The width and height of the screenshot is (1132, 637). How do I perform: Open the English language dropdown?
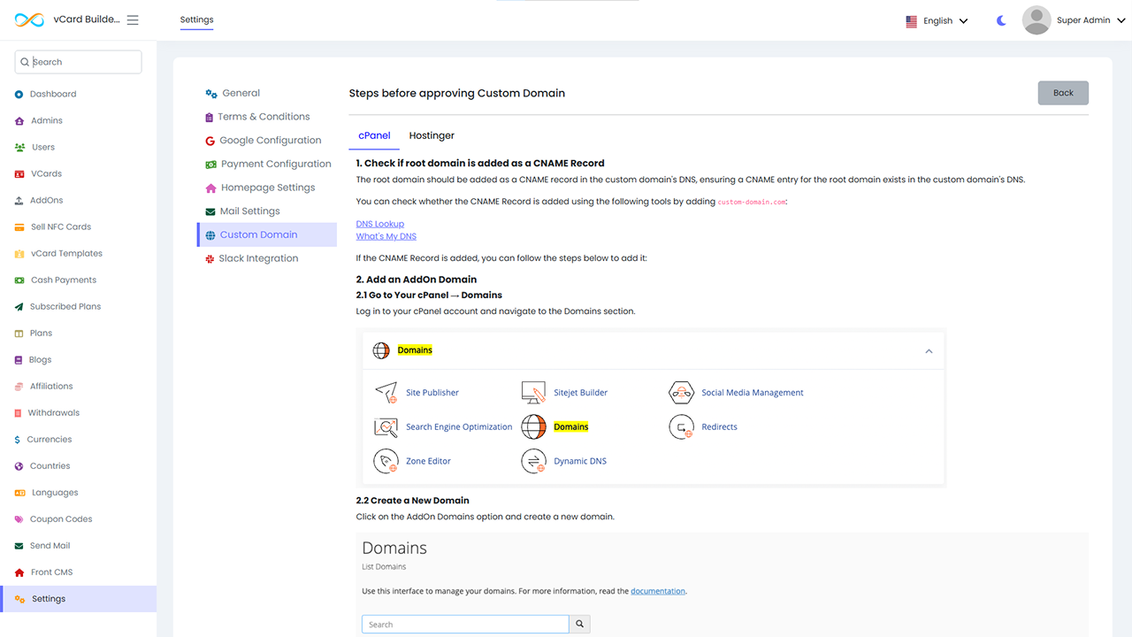tap(937, 21)
